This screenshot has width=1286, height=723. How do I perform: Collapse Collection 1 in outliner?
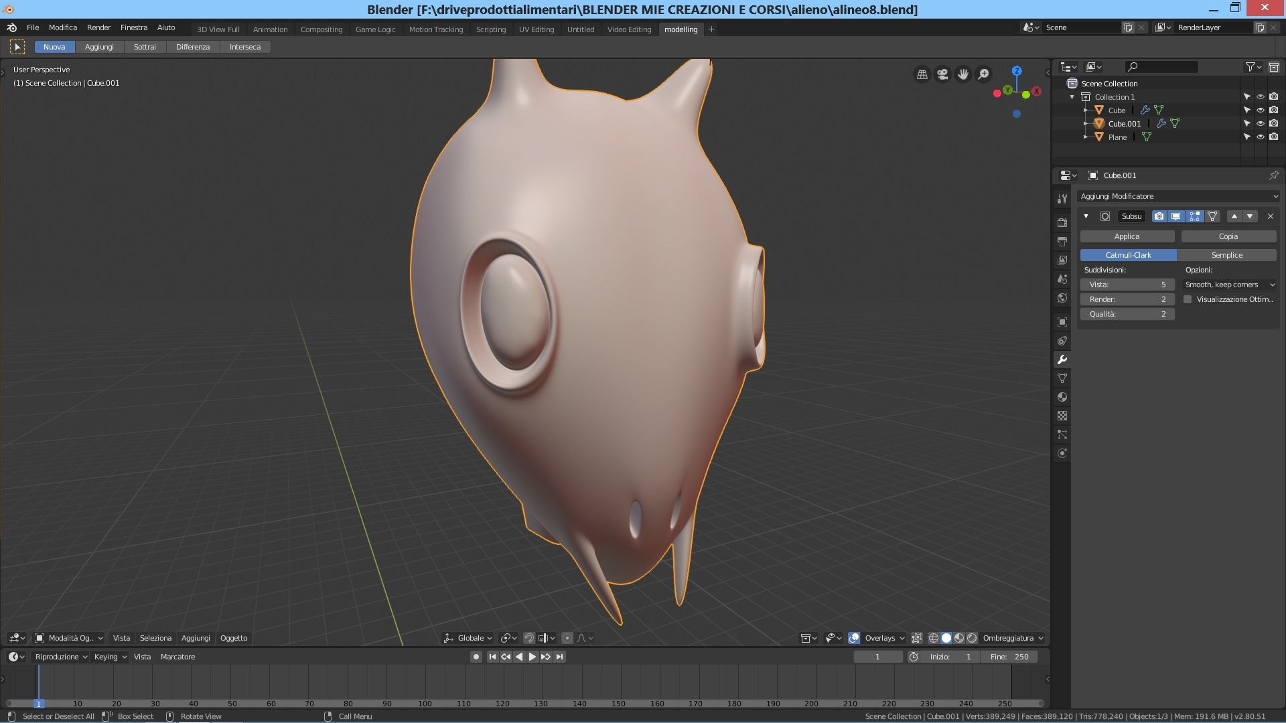1072,97
